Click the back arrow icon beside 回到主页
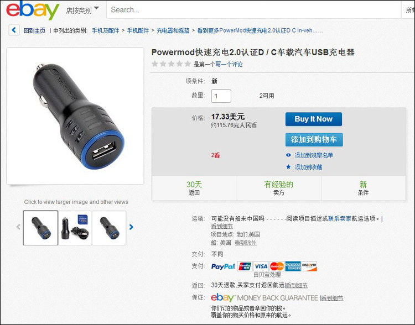This screenshot has width=415, height=325. pyautogui.click(x=14, y=30)
